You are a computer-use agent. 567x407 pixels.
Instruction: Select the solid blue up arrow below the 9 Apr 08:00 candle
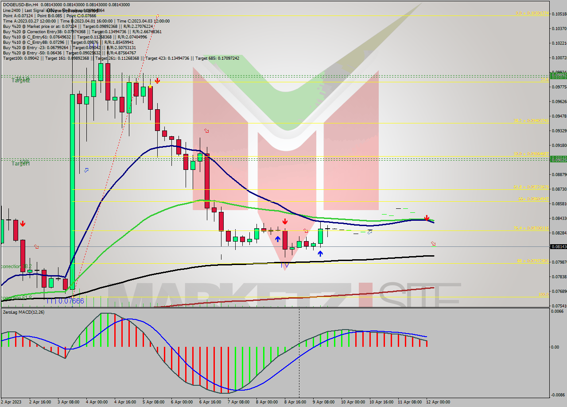coord(320,254)
